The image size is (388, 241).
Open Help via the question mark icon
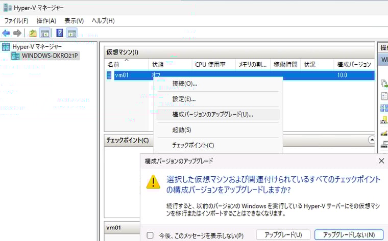tap(60, 33)
